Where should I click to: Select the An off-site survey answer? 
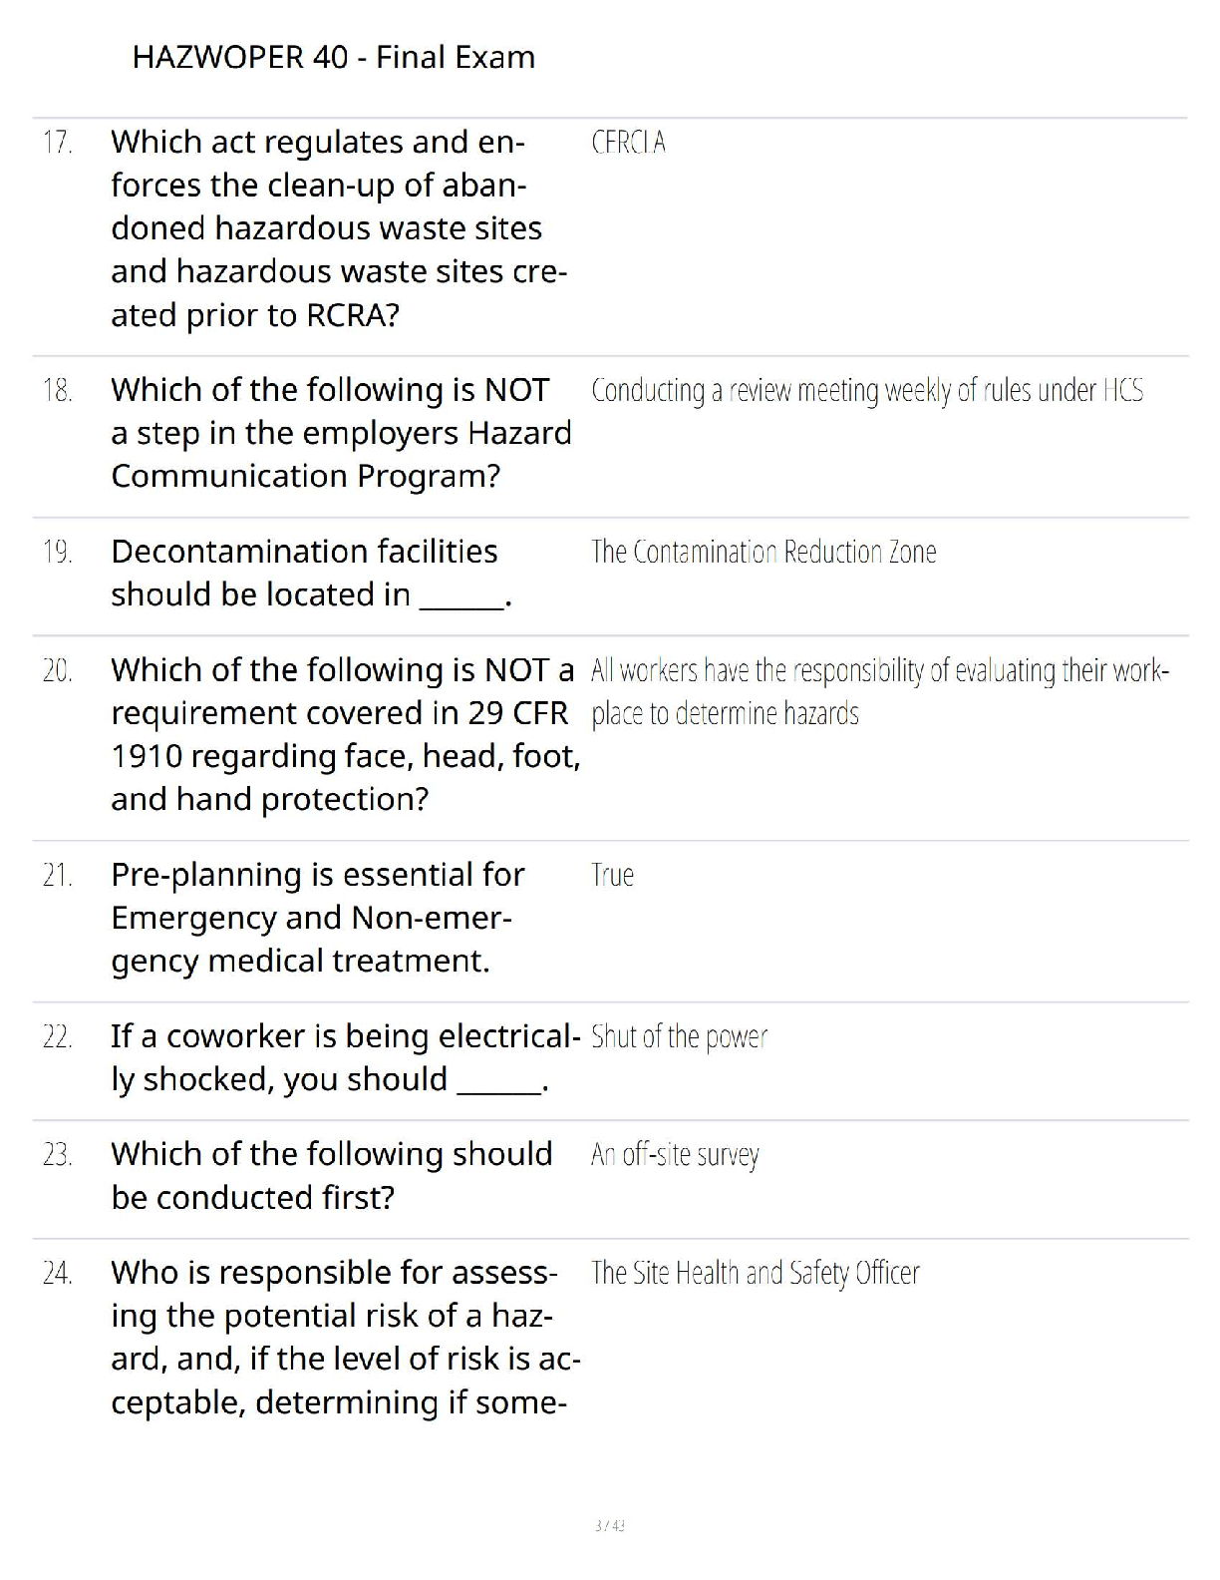tap(675, 1155)
